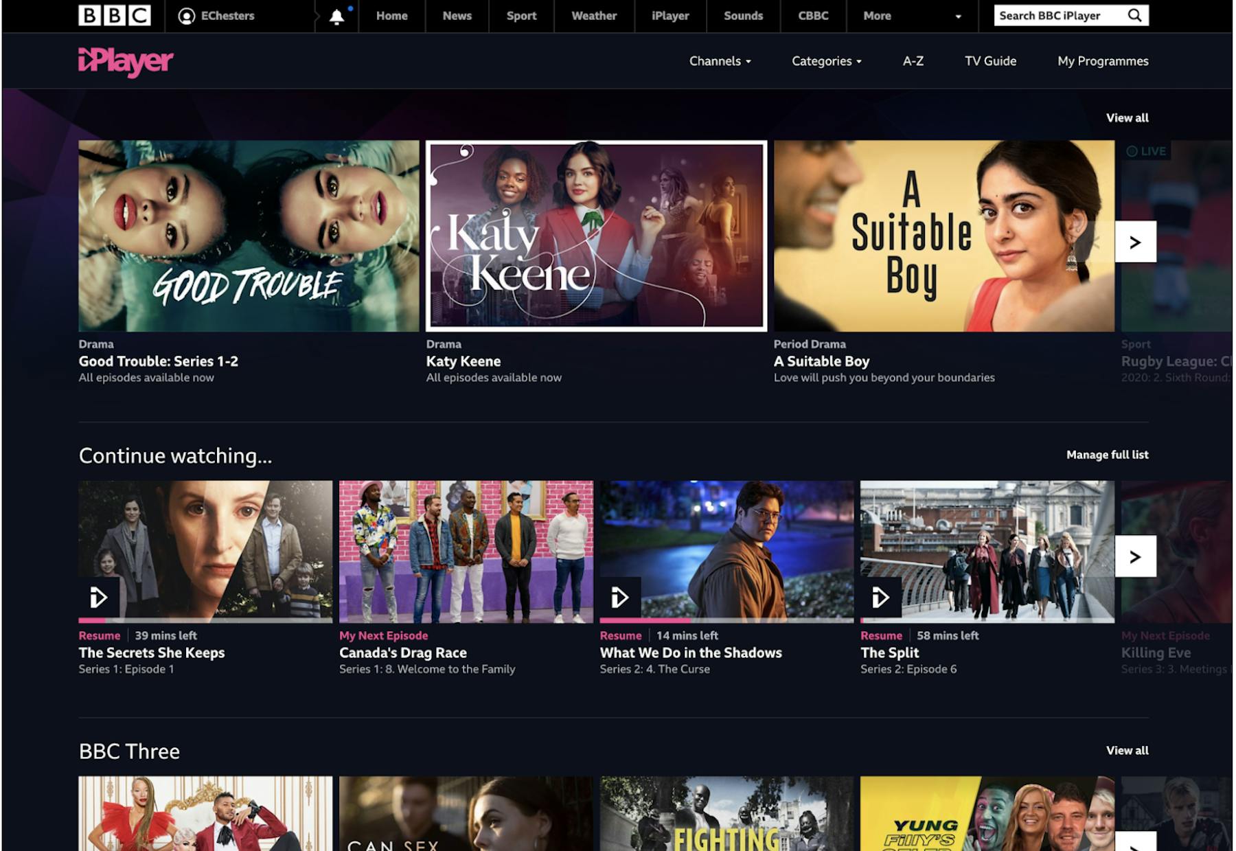1236x851 pixels.
Task: Open Good Trouble featured thumbnail
Action: coord(249,236)
